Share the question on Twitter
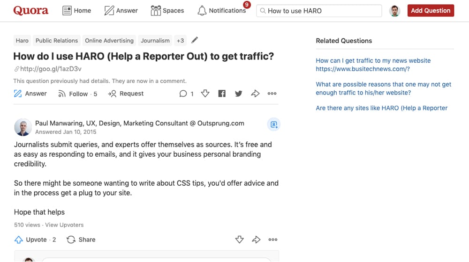This screenshot has height=262, width=469. [238, 94]
